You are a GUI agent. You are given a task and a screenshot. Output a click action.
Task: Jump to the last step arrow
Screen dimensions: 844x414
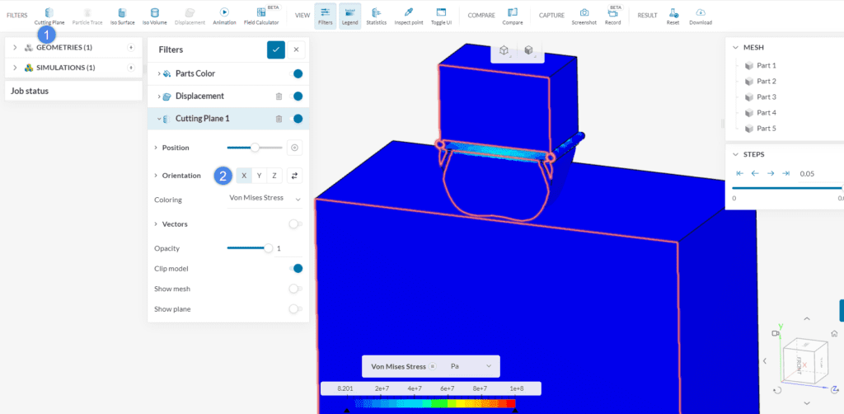785,173
